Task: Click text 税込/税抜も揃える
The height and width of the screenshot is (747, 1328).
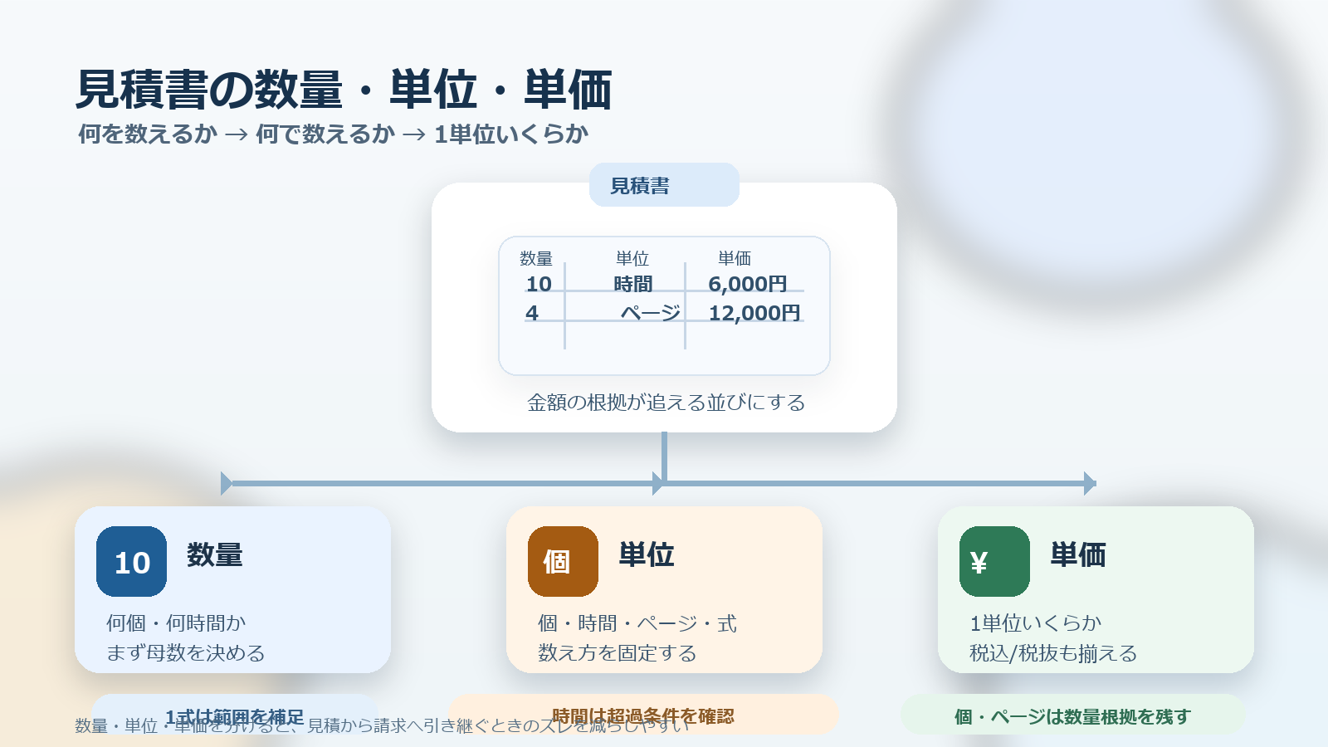Action: click(x=1053, y=653)
